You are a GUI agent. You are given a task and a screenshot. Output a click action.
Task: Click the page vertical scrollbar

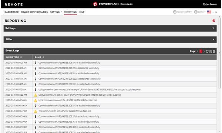(x=220, y=53)
